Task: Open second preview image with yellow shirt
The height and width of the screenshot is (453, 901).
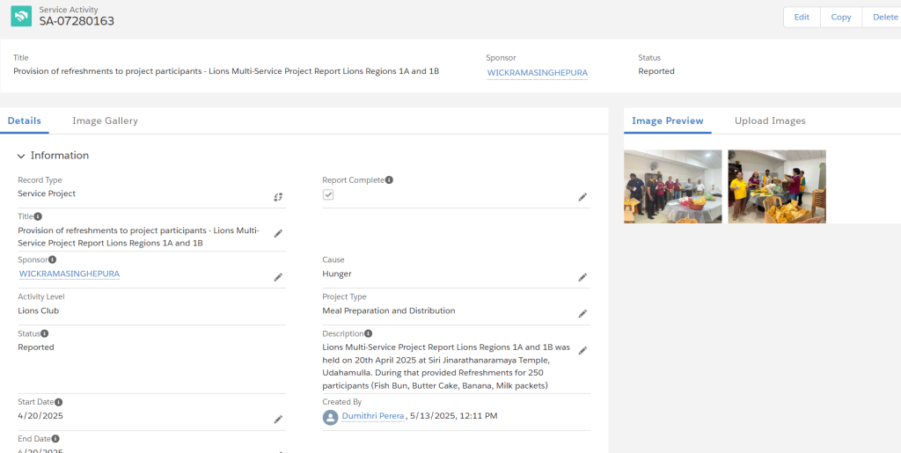Action: click(777, 186)
